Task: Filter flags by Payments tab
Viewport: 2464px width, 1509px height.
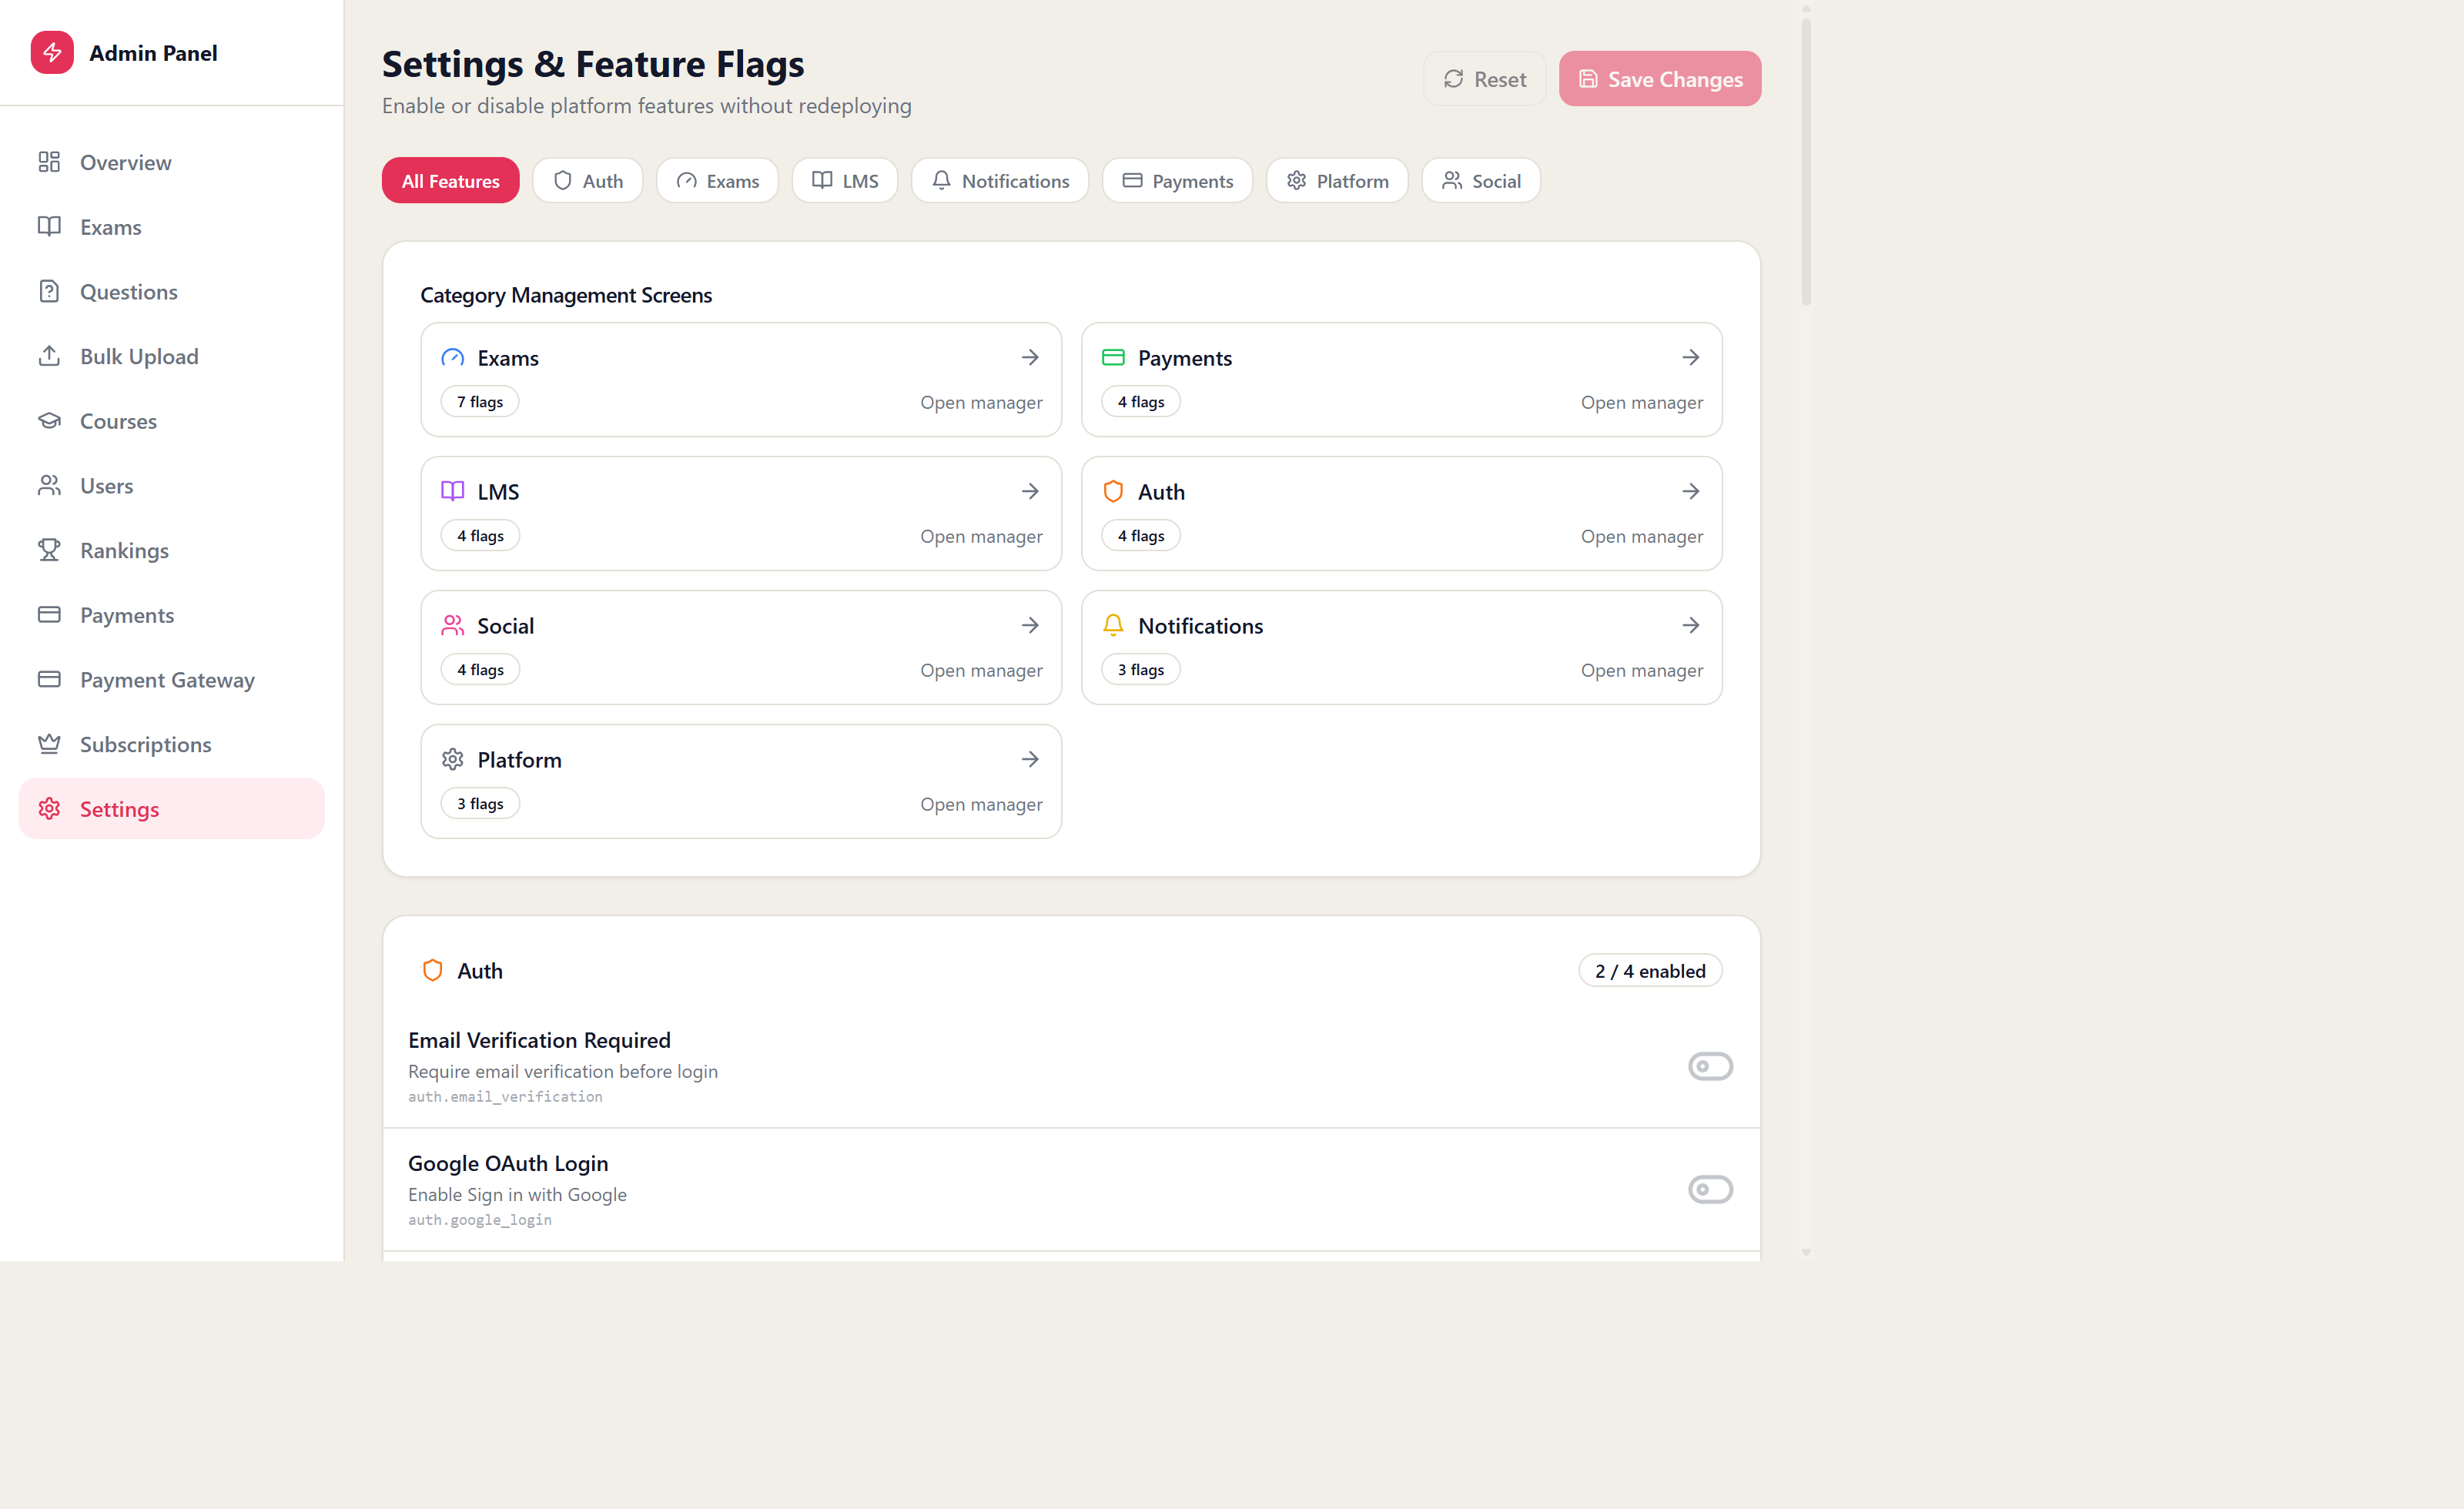Action: click(1177, 181)
